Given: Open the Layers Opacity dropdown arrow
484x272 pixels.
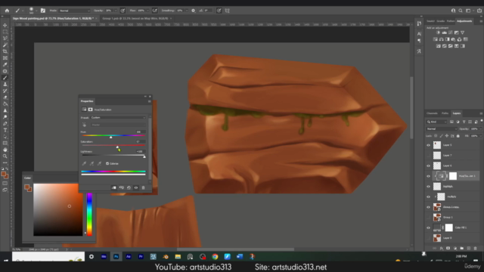Looking at the screenshot, I should pyautogui.click(x=481, y=129).
